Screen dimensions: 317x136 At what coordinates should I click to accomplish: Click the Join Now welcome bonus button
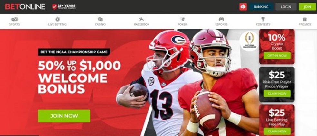click(64, 116)
